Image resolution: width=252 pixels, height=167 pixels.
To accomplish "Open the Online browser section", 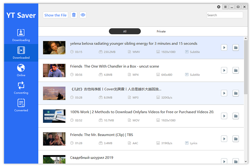I will [21, 70].
